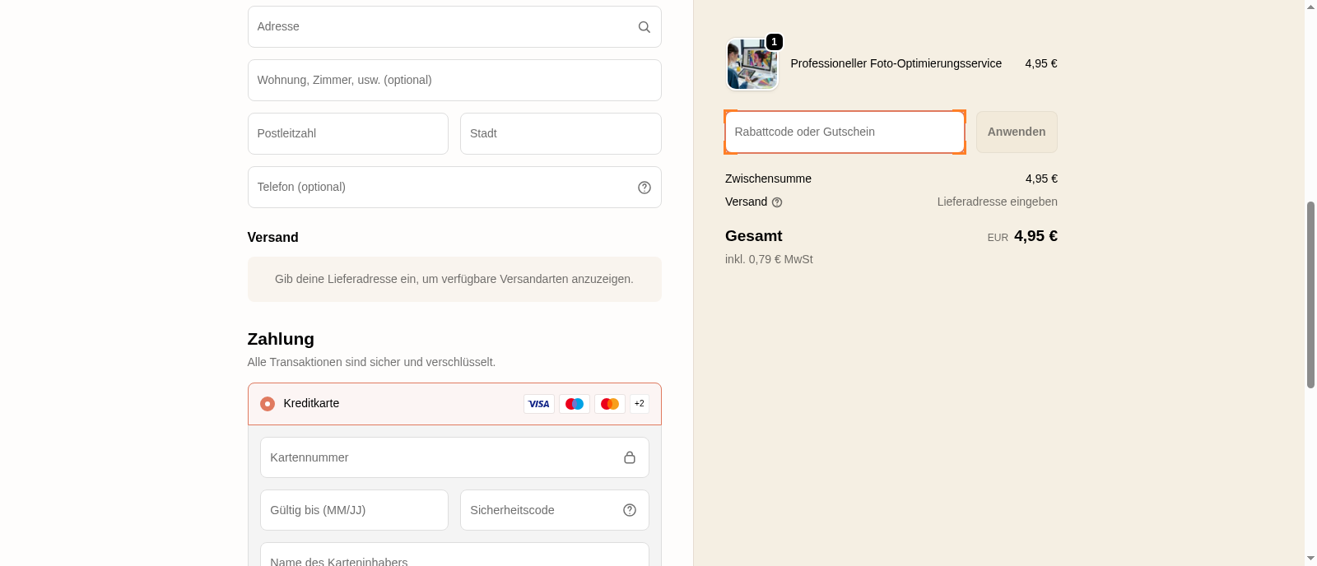Click the Mastercard logo
Screen dimensions: 1317x566
click(x=609, y=404)
